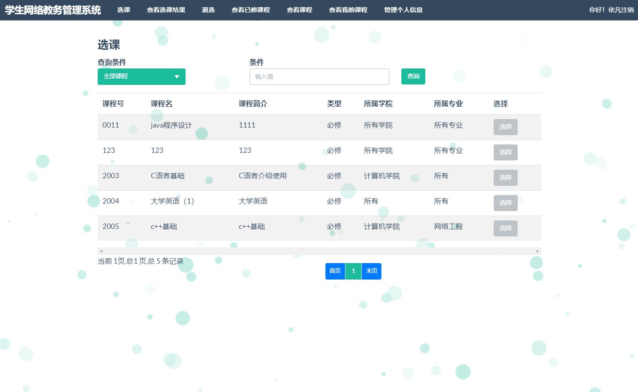Choose the c++基础 course via 选择
Image resolution: width=638 pixels, height=392 pixels.
(x=505, y=228)
